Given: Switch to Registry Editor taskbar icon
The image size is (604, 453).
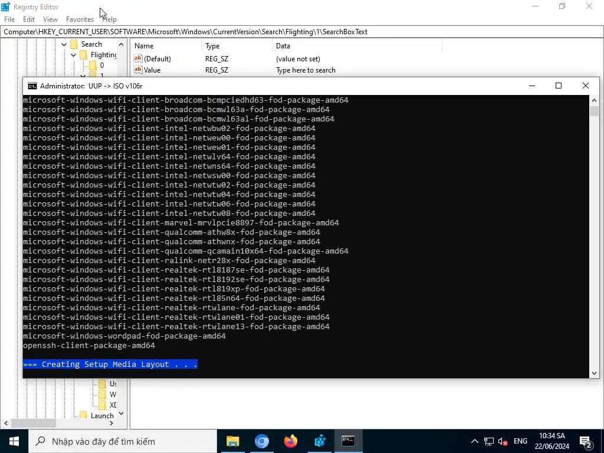Looking at the screenshot, I should (x=320, y=441).
